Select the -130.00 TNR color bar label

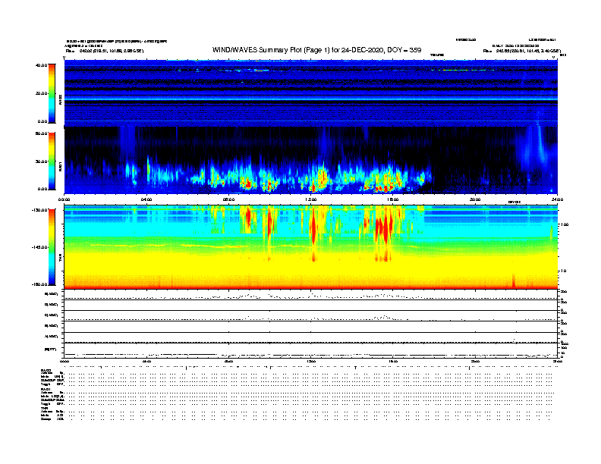(39, 210)
